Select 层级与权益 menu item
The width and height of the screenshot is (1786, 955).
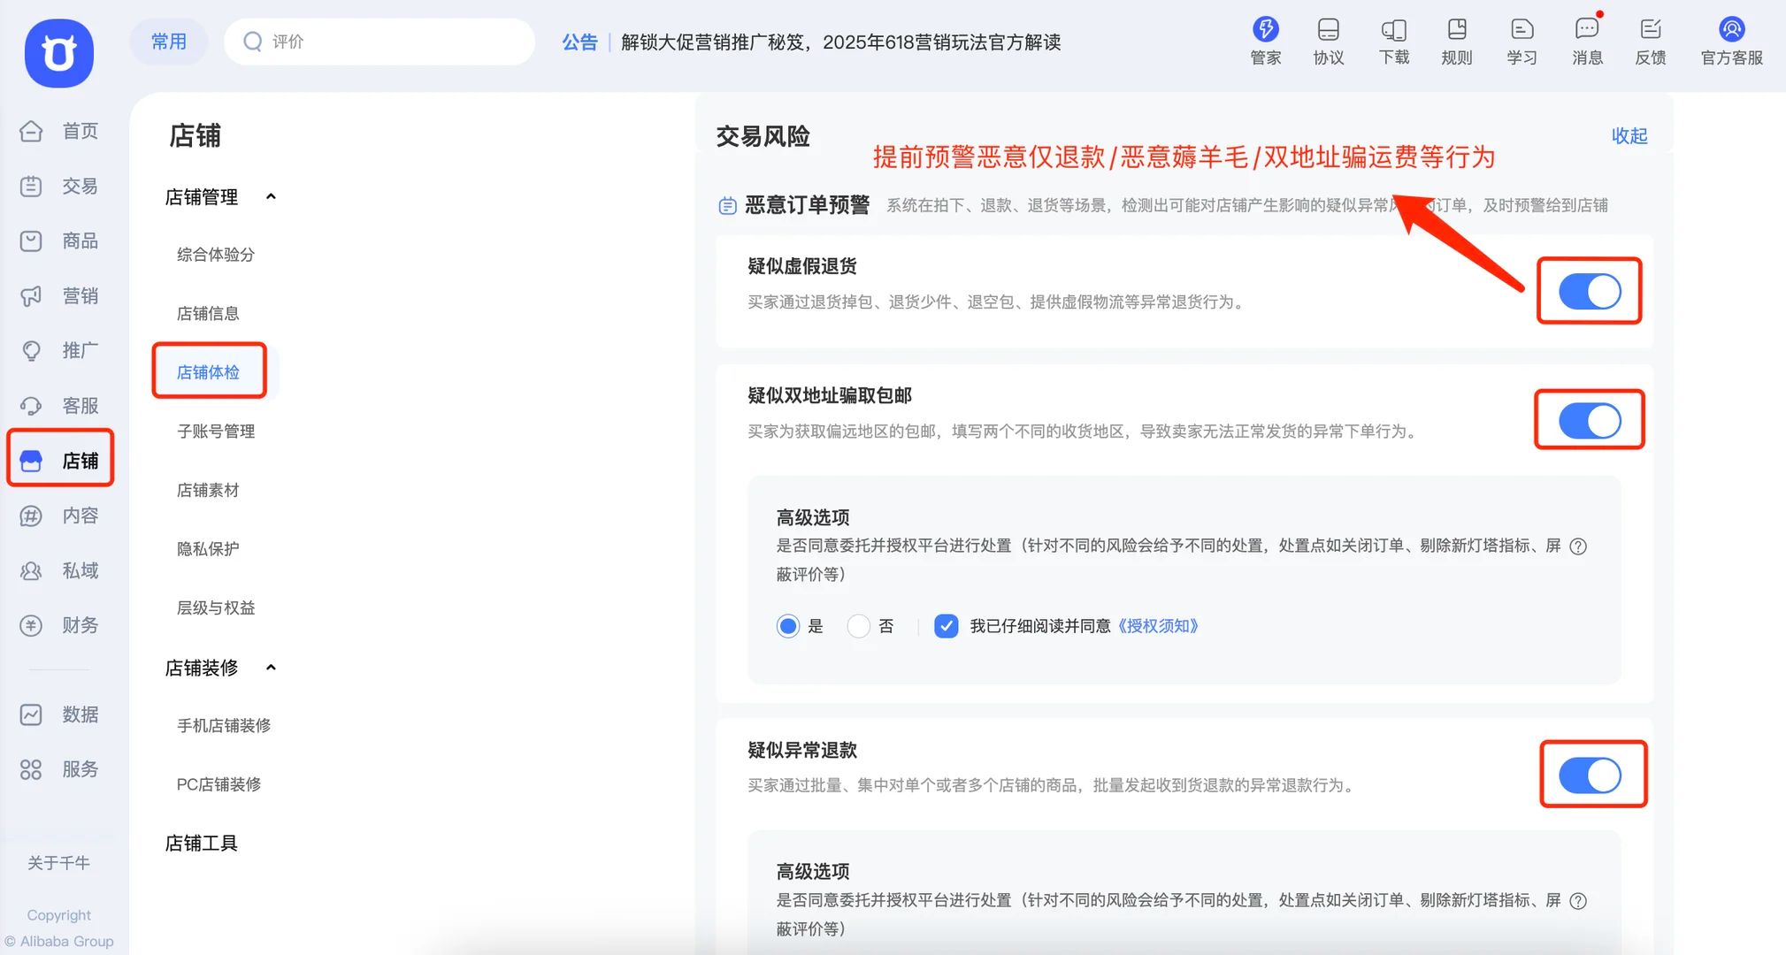[x=216, y=607]
